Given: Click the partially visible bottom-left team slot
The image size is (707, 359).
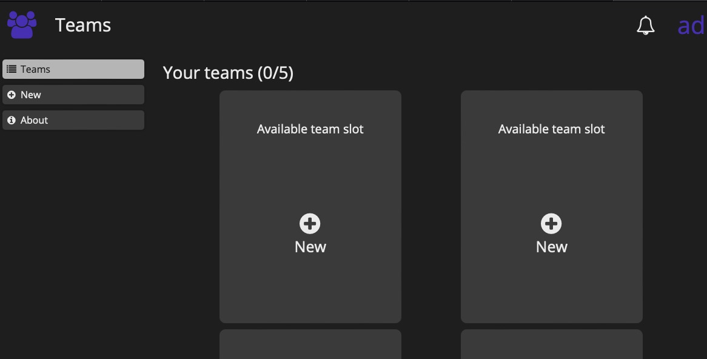Looking at the screenshot, I should [310, 346].
